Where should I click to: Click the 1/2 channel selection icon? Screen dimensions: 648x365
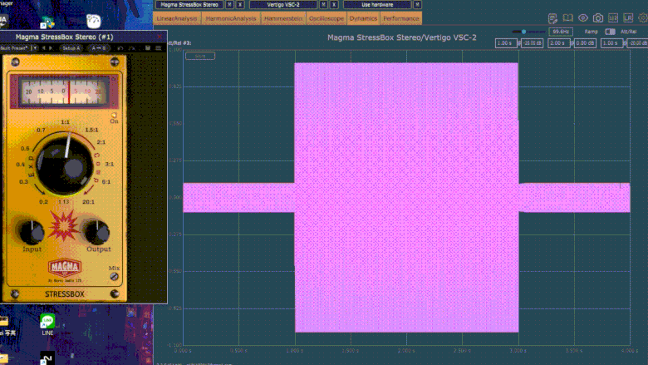[613, 18]
